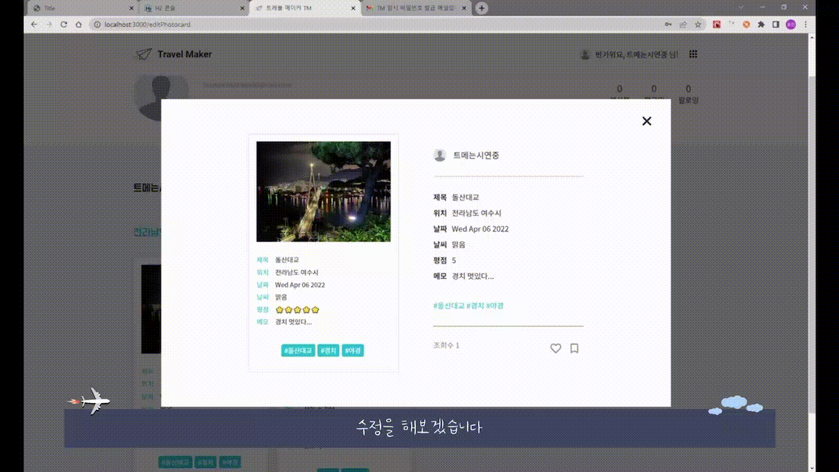
Task: Open the 트메는시연중 author avatar in the modal
Action: click(440, 155)
